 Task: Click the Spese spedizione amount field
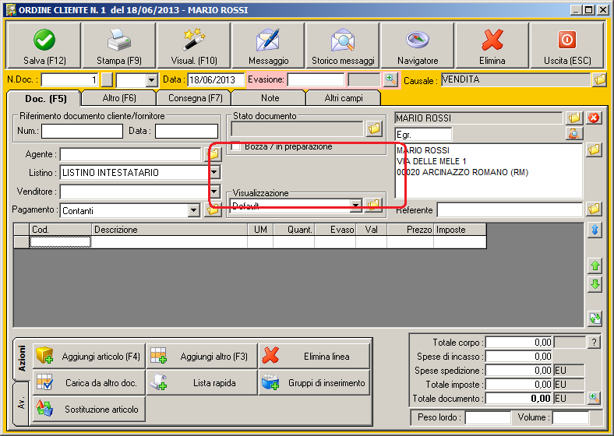click(519, 371)
